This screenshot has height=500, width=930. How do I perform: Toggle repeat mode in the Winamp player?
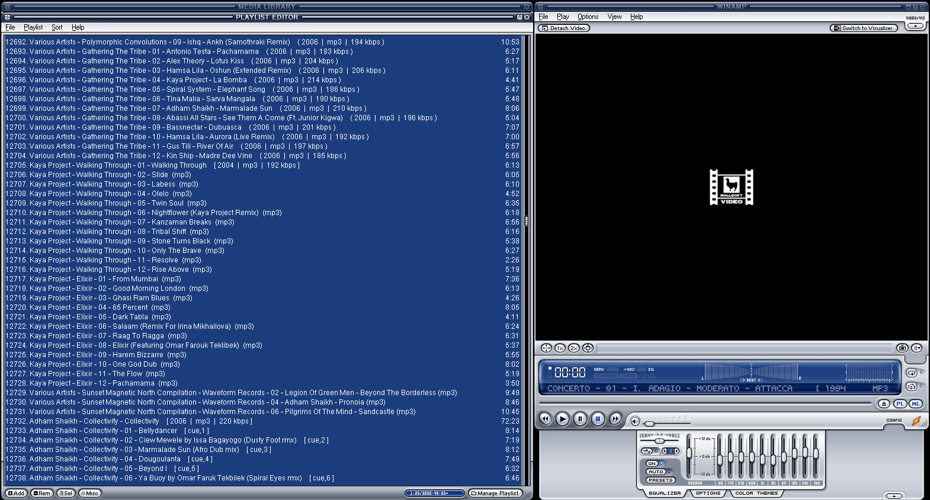click(x=912, y=373)
